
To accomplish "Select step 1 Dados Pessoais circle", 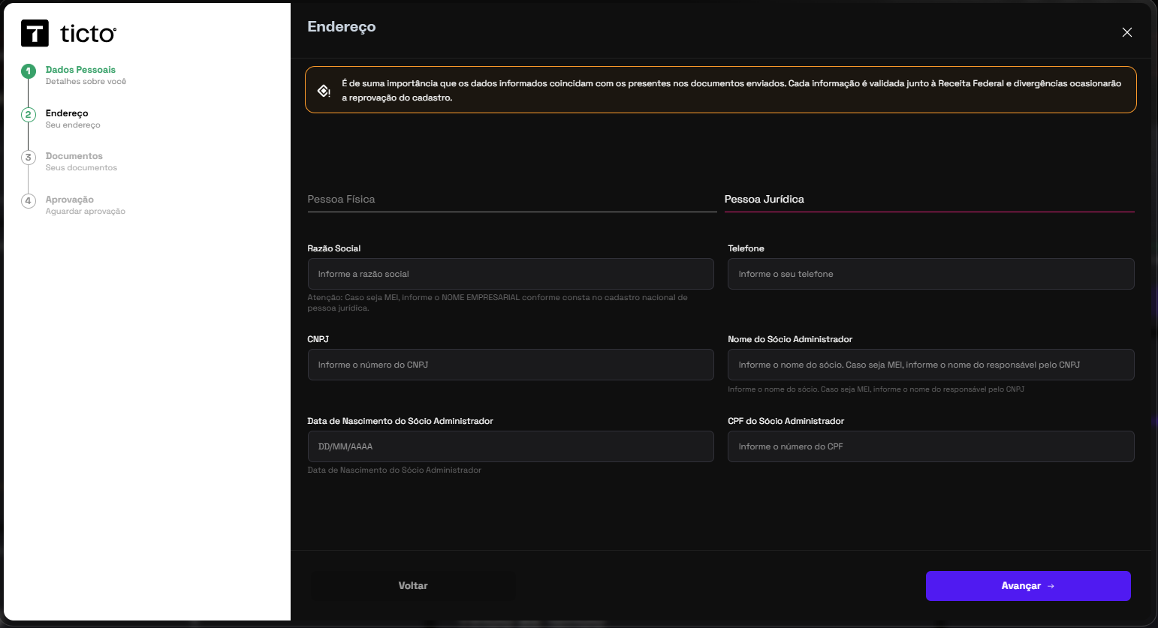I will point(29,71).
